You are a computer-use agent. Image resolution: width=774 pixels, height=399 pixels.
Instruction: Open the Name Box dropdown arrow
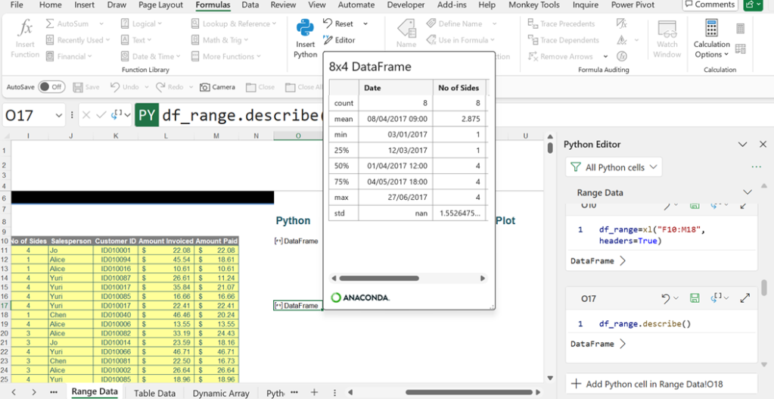coord(59,116)
